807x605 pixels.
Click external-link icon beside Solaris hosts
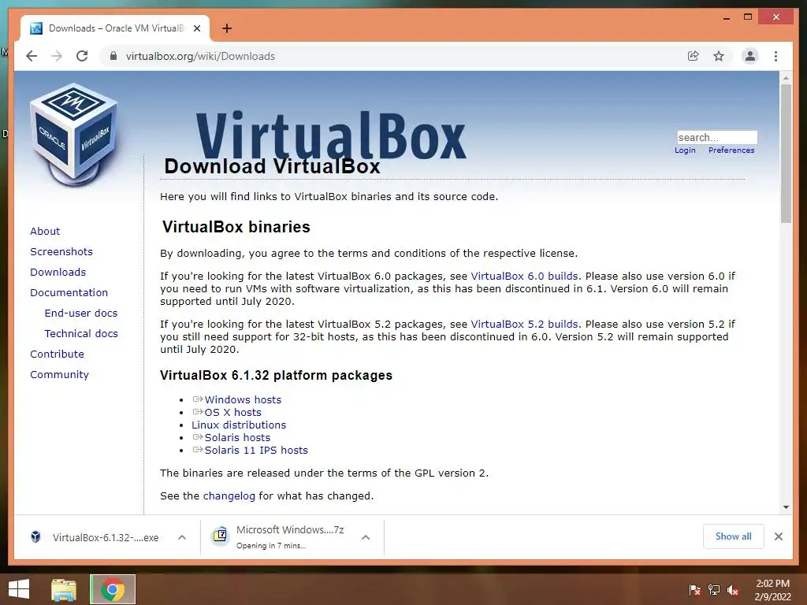(198, 437)
